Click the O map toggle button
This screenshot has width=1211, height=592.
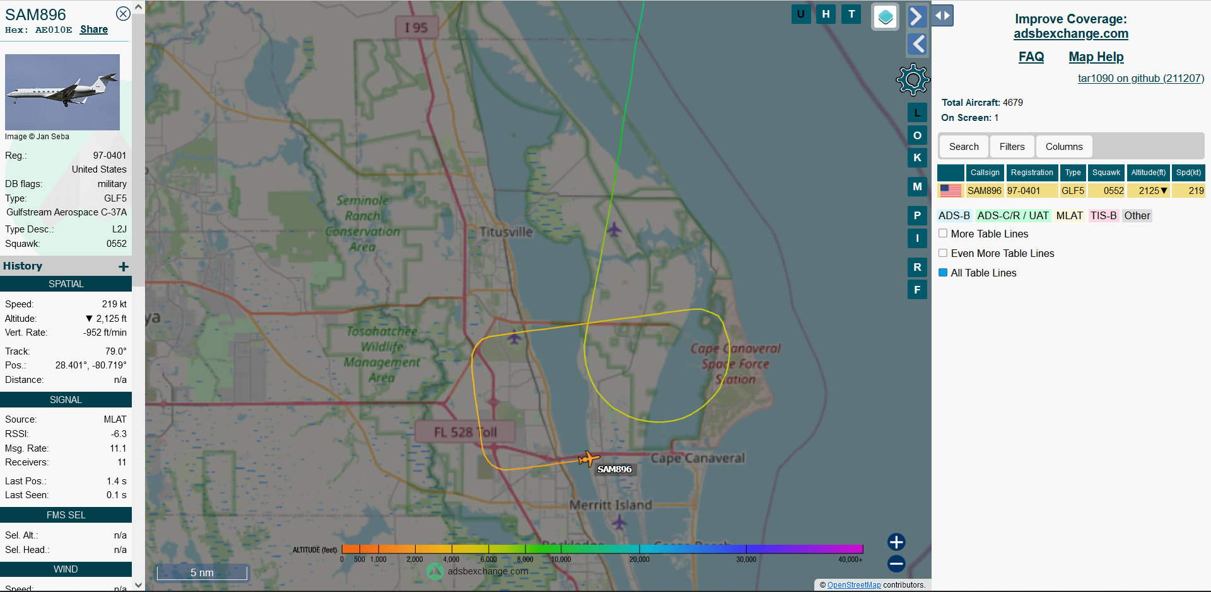coord(917,135)
